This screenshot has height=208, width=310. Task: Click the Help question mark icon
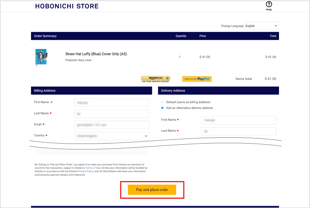click(x=269, y=4)
